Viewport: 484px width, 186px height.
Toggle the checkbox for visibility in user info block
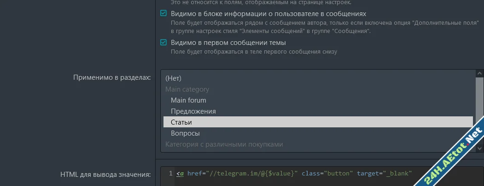pyautogui.click(x=163, y=14)
